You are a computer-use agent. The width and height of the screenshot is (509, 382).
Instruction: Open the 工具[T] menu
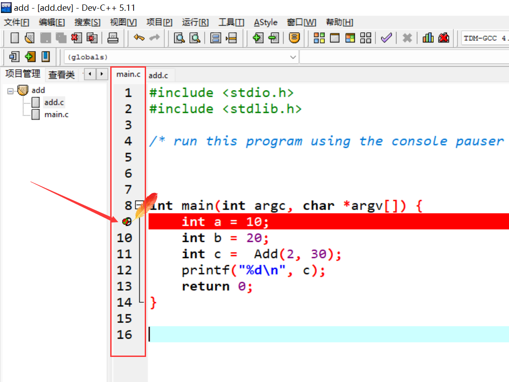tap(231, 22)
